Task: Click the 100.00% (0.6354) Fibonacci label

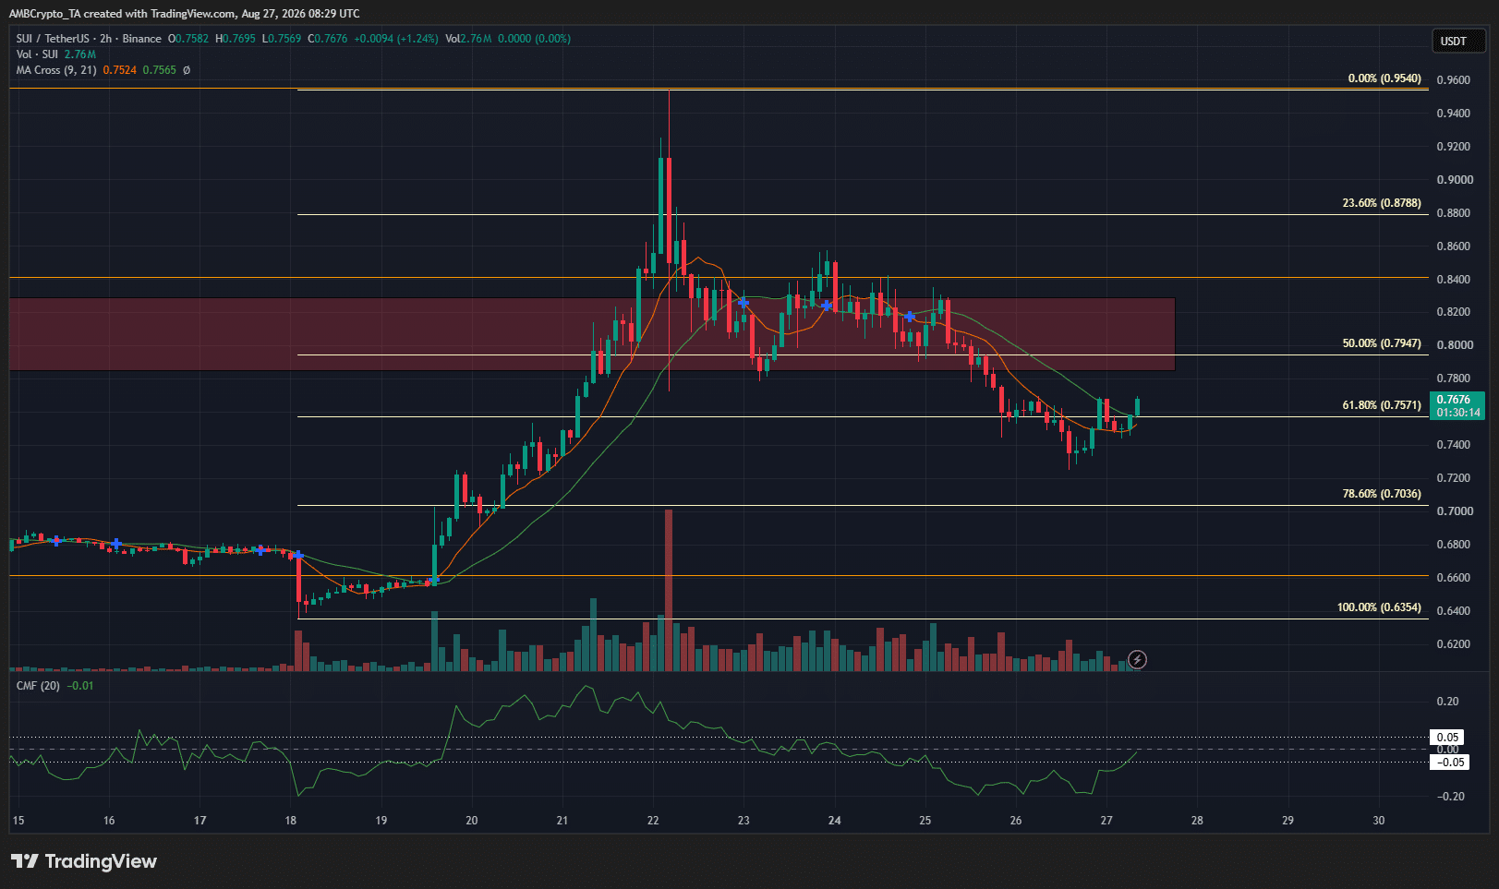Action: pos(1379,607)
